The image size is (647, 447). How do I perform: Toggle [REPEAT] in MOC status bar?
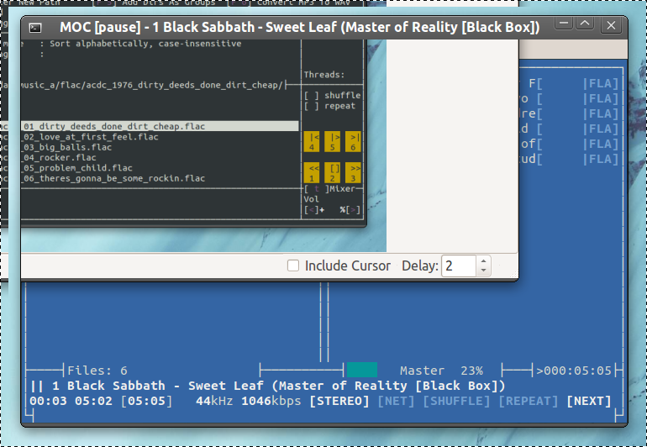(529, 401)
